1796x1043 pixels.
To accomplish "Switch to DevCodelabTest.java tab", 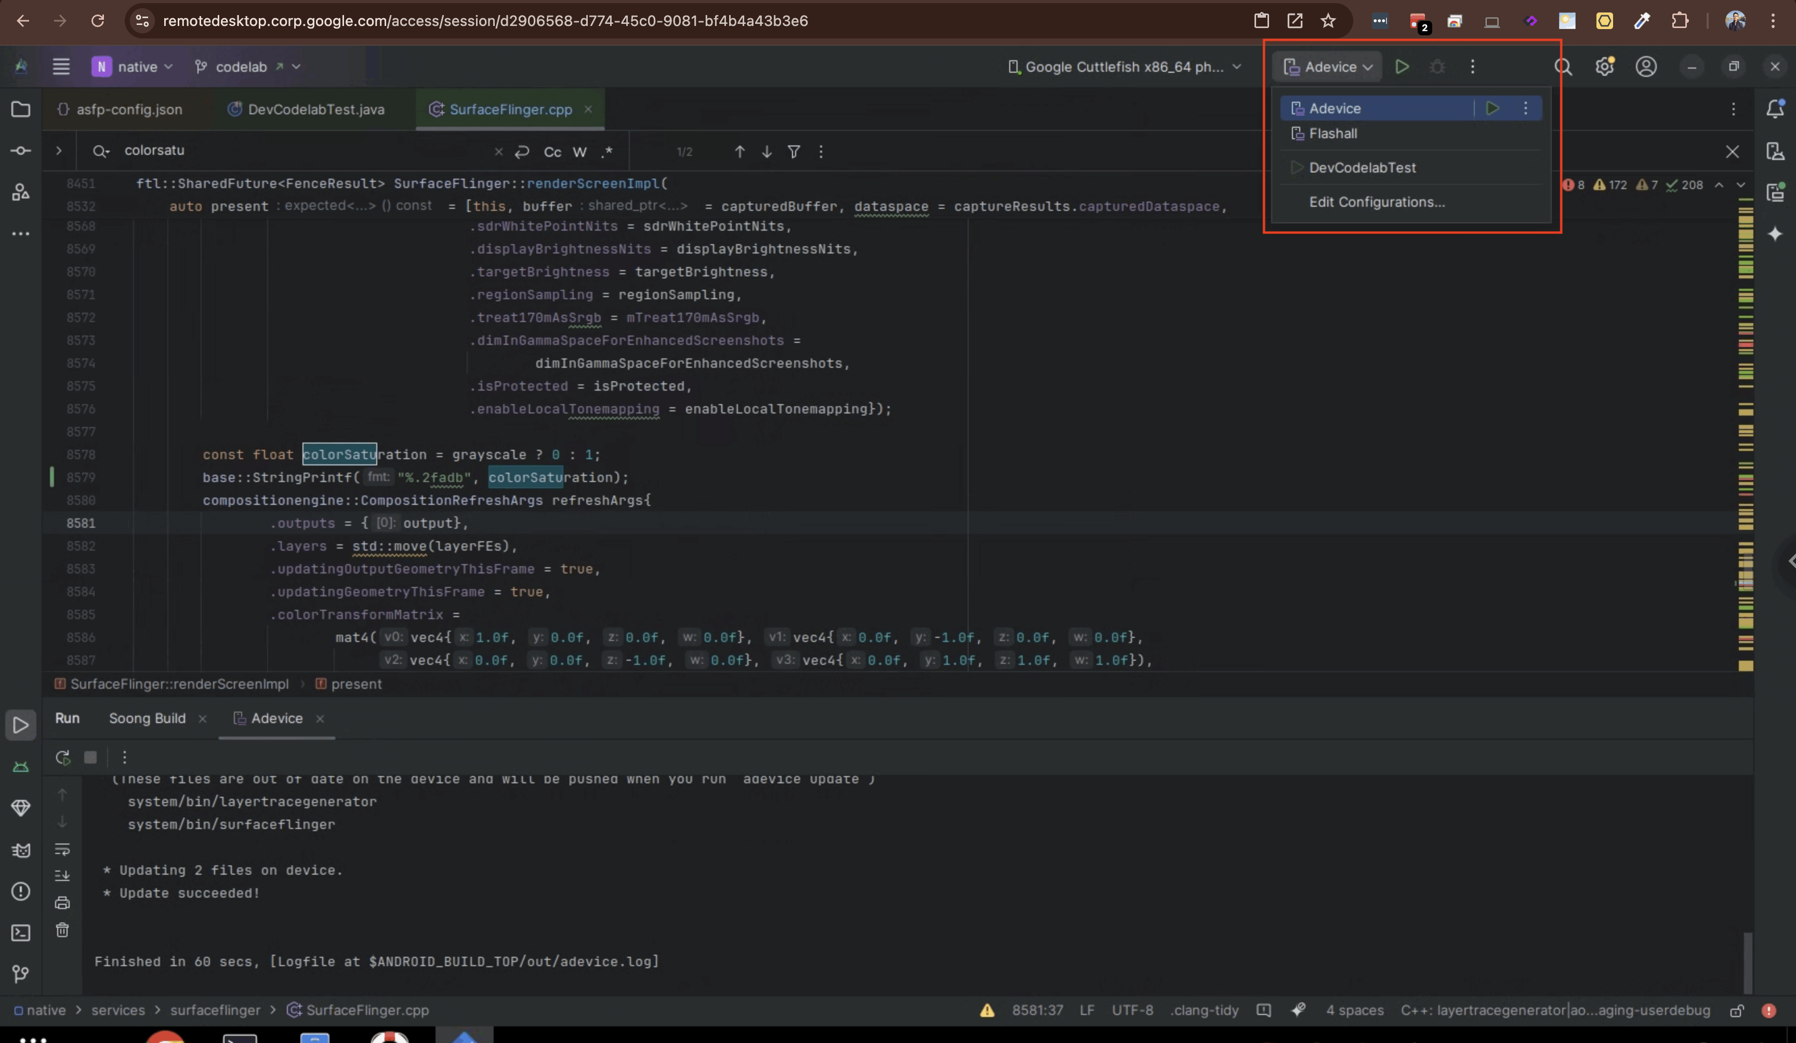I will [x=307, y=109].
